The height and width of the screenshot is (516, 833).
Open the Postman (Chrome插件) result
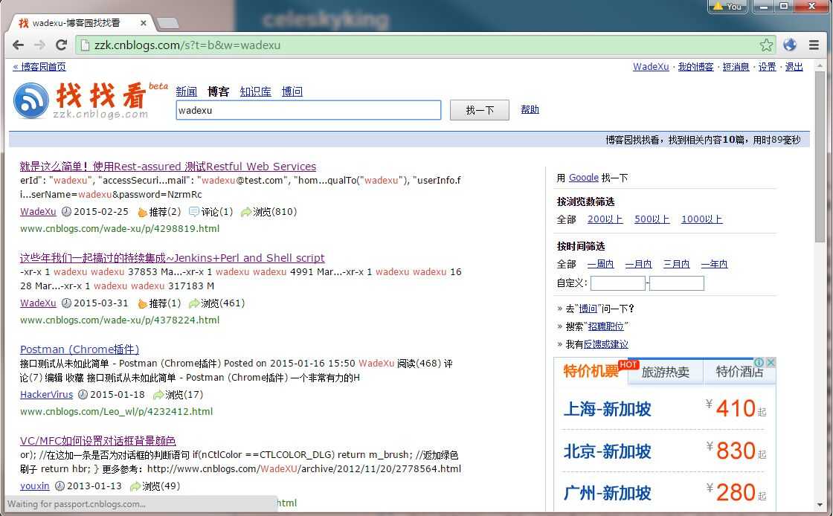80,349
